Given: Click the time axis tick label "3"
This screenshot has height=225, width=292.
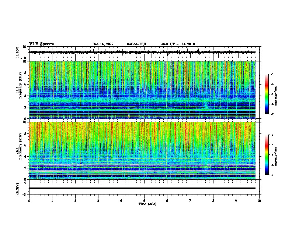Looking at the screenshot, I should (x=98, y=201).
